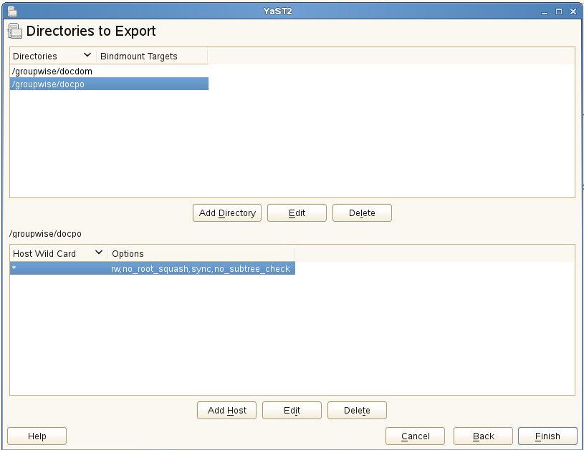584x450 pixels.
Task: Click the Directories to Export header icon
Action: coord(15,31)
